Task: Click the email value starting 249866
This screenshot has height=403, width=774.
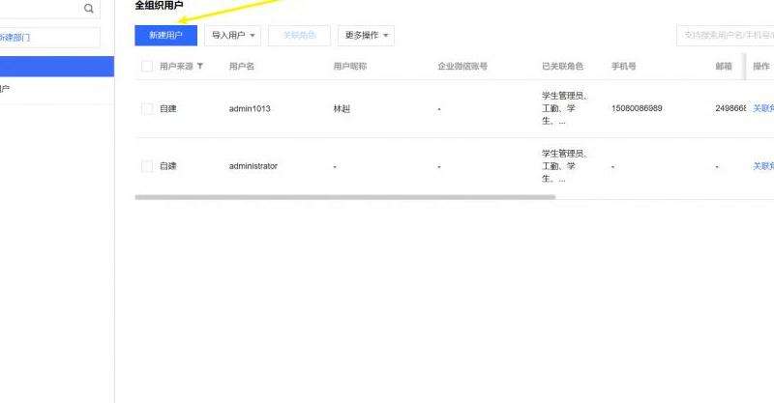Action: tap(730, 108)
